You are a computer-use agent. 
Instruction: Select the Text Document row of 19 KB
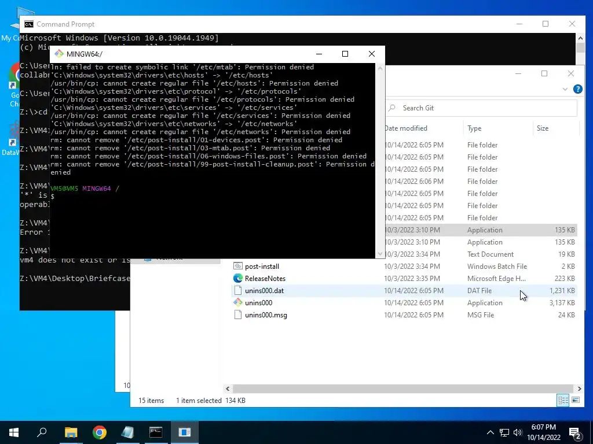coord(481,254)
